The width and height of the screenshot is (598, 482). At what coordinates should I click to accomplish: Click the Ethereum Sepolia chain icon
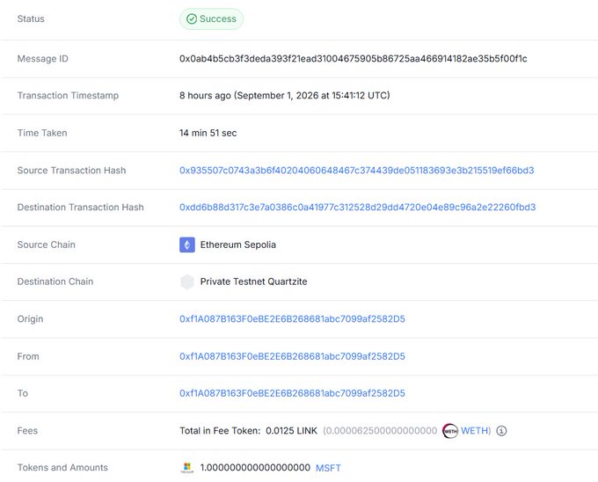186,245
